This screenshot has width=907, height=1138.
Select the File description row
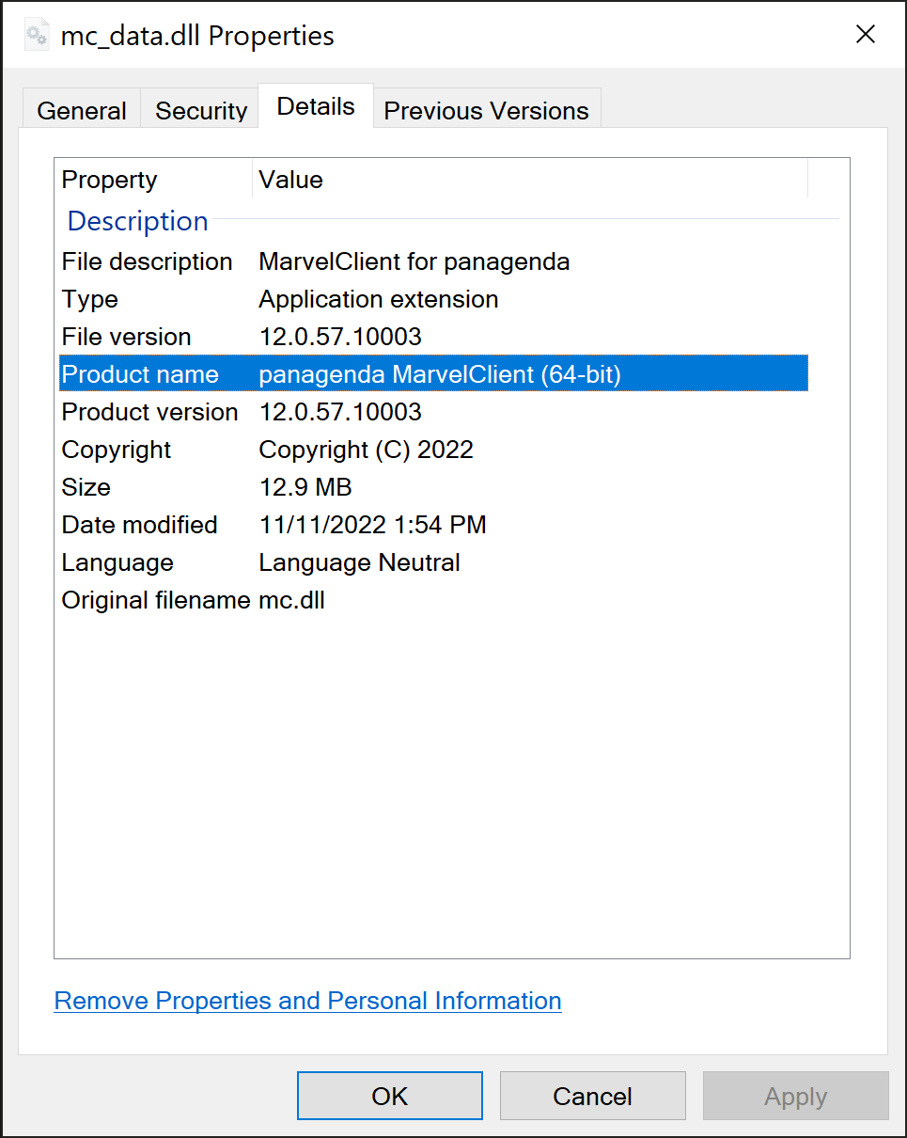(433, 261)
